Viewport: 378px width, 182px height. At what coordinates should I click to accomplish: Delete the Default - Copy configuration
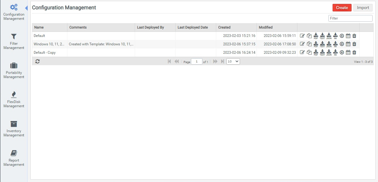pyautogui.click(x=354, y=53)
